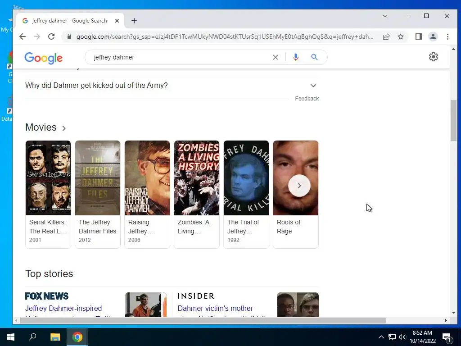The width and height of the screenshot is (461, 346).
Task: Click the FOX NEWS logo
Action: pyautogui.click(x=47, y=296)
